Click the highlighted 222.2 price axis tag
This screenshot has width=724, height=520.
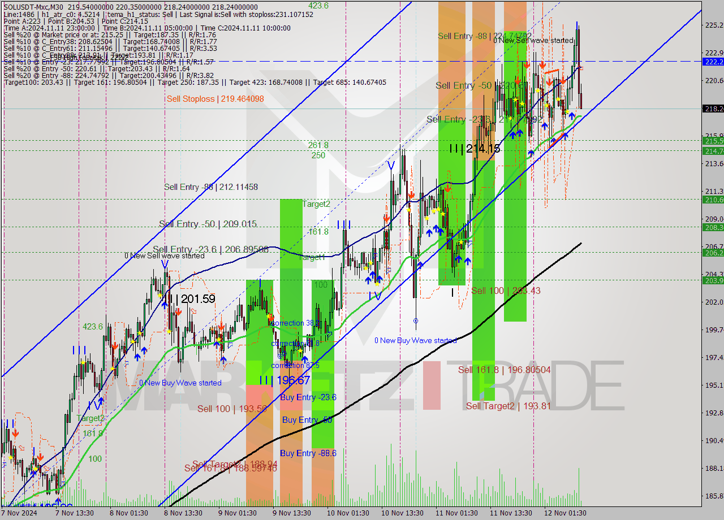713,61
